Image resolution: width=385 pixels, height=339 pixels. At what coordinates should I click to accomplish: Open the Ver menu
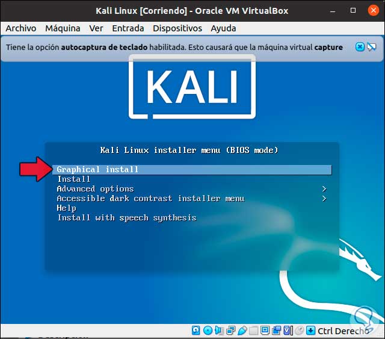tap(96, 28)
